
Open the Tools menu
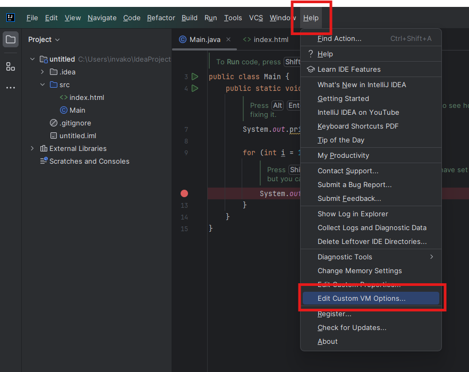click(233, 18)
